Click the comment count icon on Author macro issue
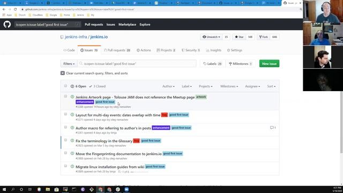Screen dimensions: 343x193 (272, 128)
